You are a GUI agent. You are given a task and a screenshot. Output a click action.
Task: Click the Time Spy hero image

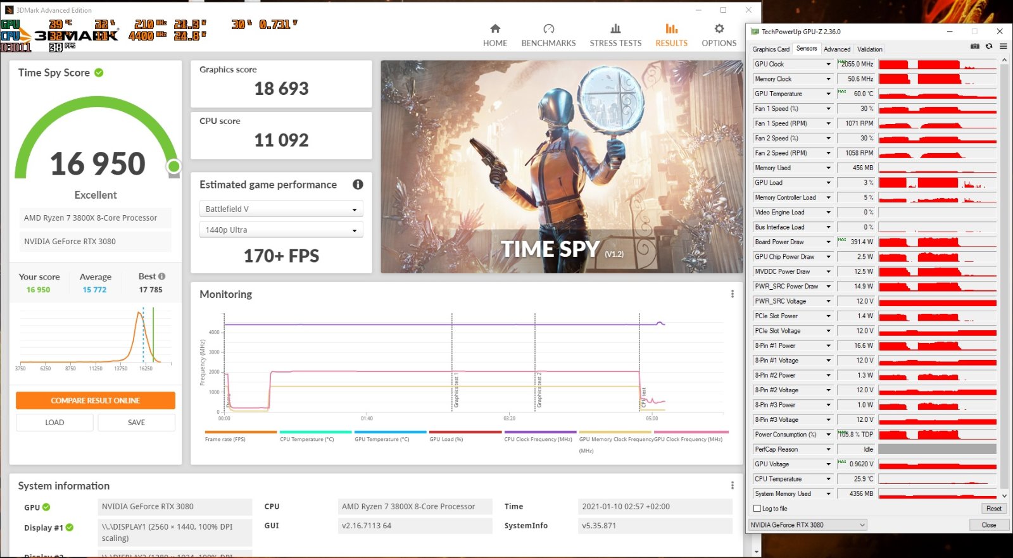pos(562,167)
